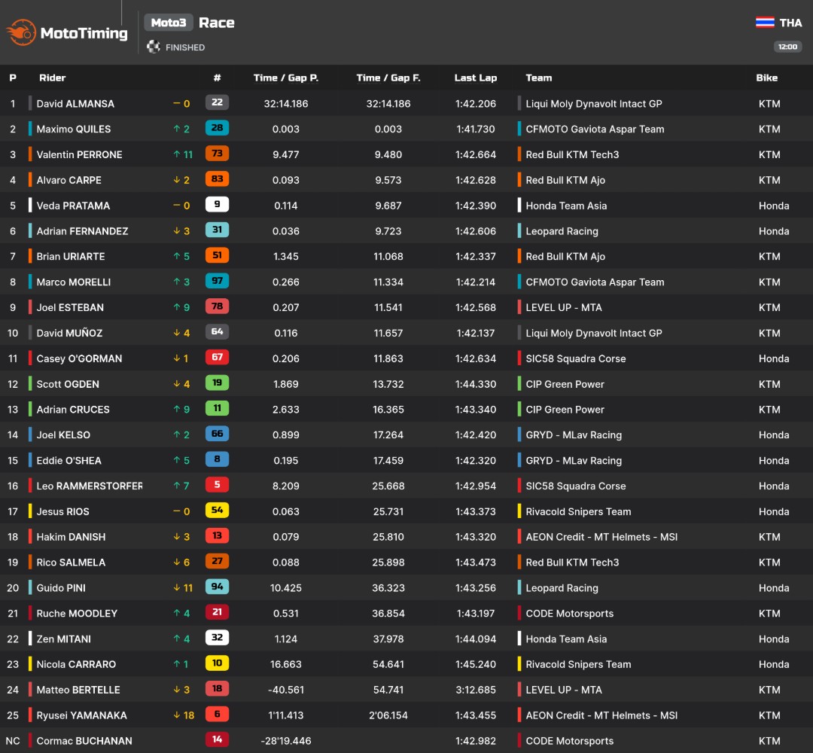Click the checkered flag FINISHED icon
This screenshot has width=813, height=753.
[x=154, y=47]
